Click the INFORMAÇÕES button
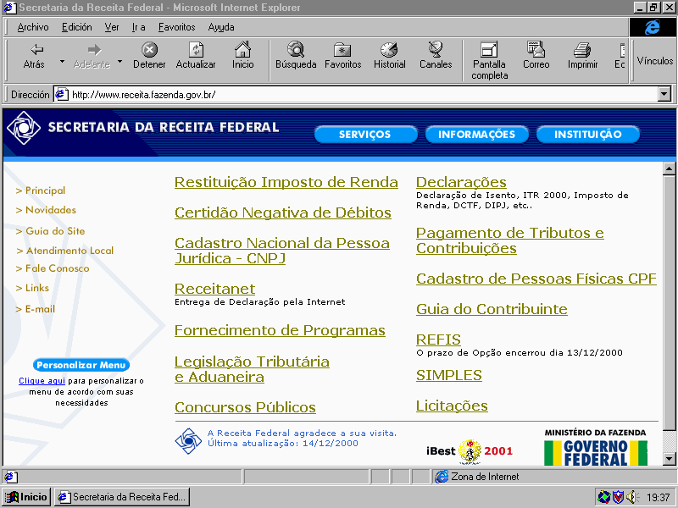Image resolution: width=678 pixels, height=508 pixels. click(476, 135)
